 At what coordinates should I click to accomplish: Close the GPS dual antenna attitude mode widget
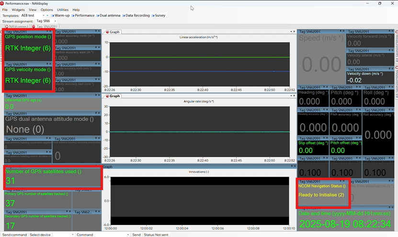click(99, 113)
